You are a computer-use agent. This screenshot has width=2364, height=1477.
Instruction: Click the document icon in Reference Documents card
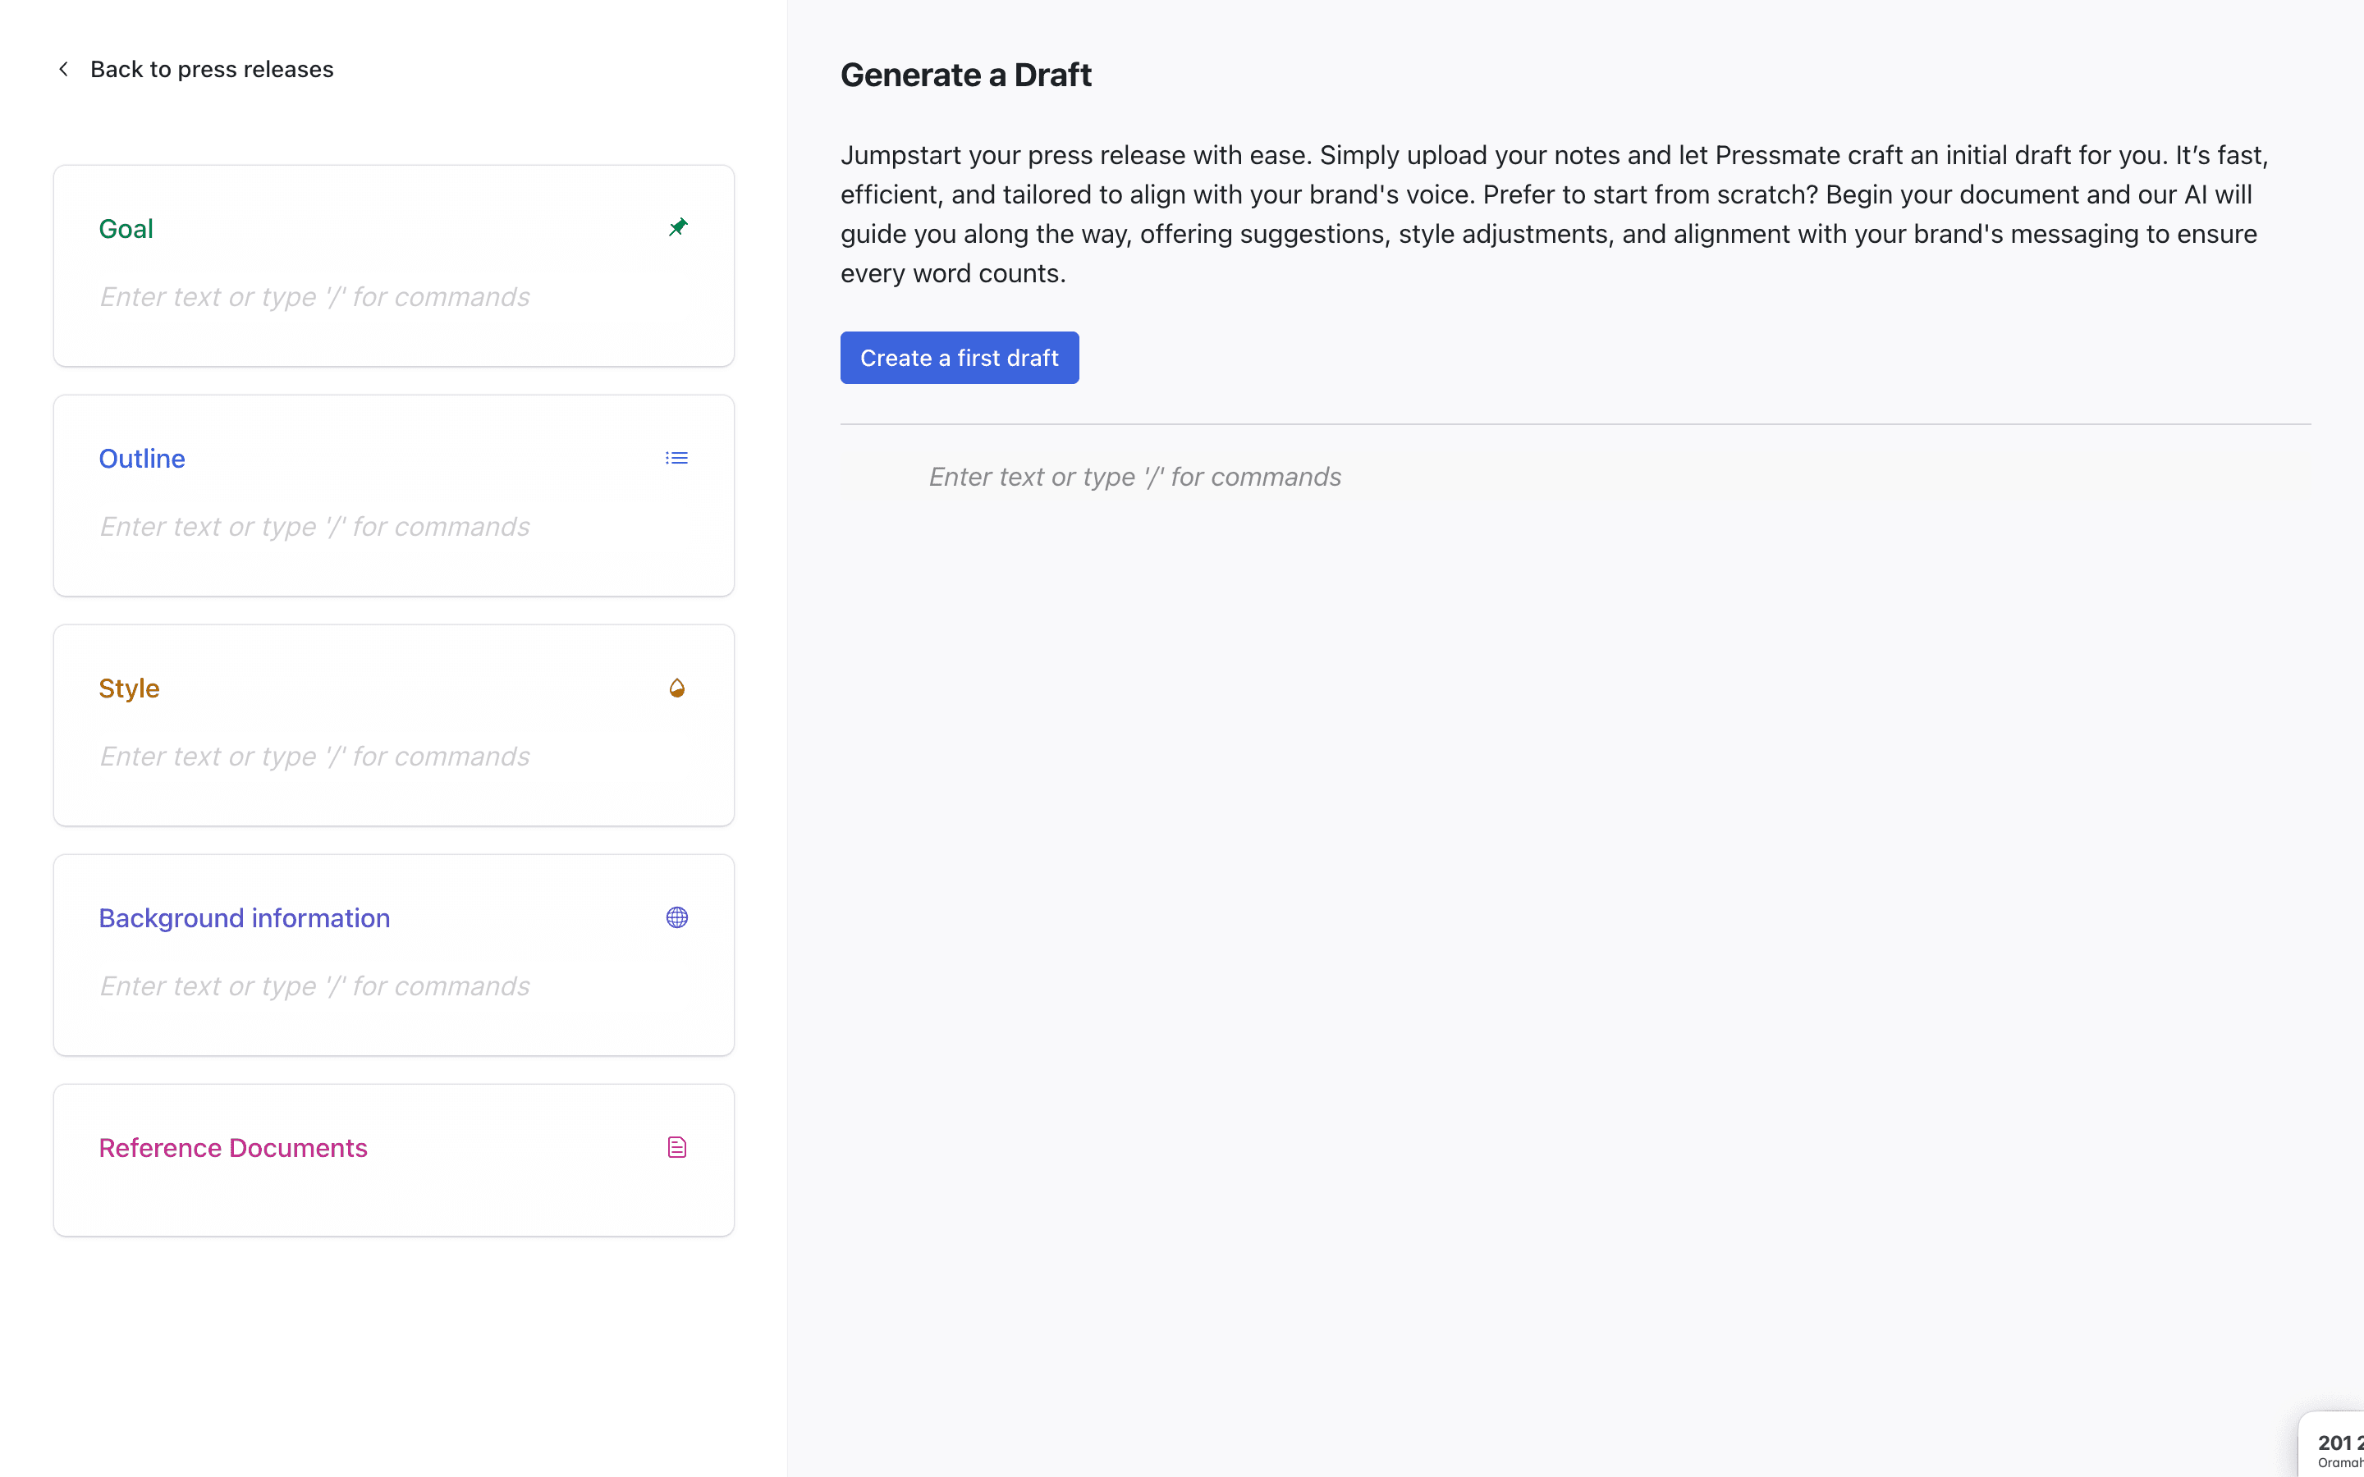click(x=676, y=1147)
